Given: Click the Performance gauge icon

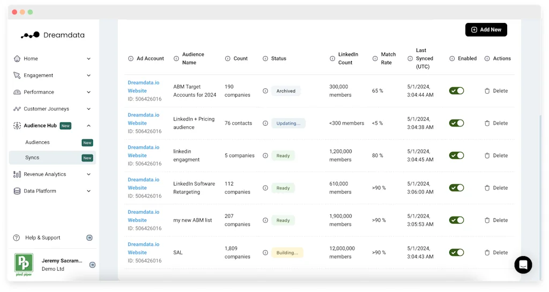Looking at the screenshot, I should [17, 92].
